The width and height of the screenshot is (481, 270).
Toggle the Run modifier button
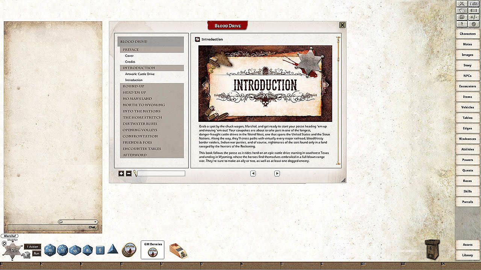pos(36,253)
